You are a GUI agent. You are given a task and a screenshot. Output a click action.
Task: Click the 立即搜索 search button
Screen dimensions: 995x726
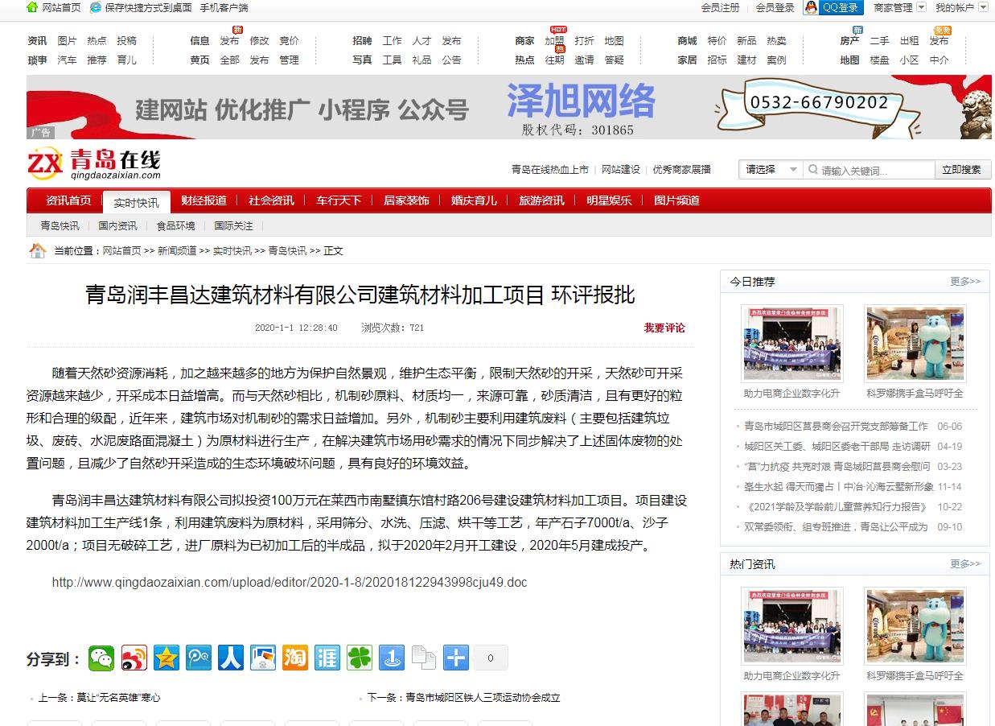pos(962,170)
